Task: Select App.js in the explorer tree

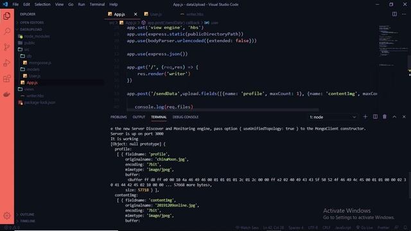Action: pos(32,83)
